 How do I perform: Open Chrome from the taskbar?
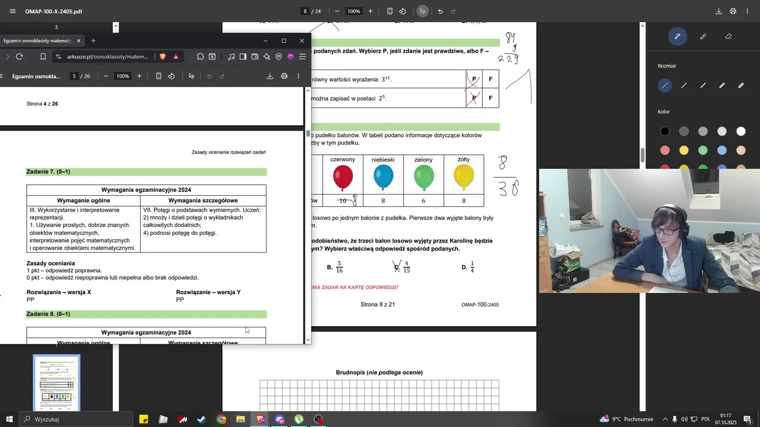tap(221, 419)
